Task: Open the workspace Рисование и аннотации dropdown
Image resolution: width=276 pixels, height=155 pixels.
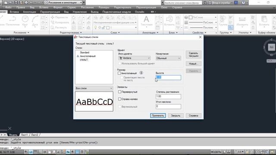Action: (x=63, y=3)
